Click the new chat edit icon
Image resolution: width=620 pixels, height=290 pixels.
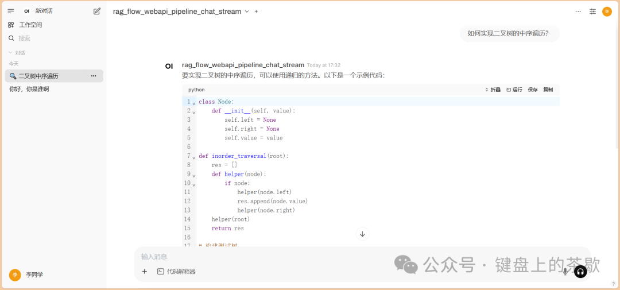pos(97,11)
